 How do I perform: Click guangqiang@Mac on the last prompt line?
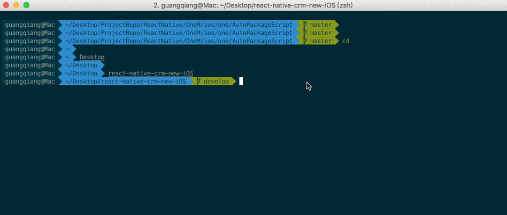(30, 82)
